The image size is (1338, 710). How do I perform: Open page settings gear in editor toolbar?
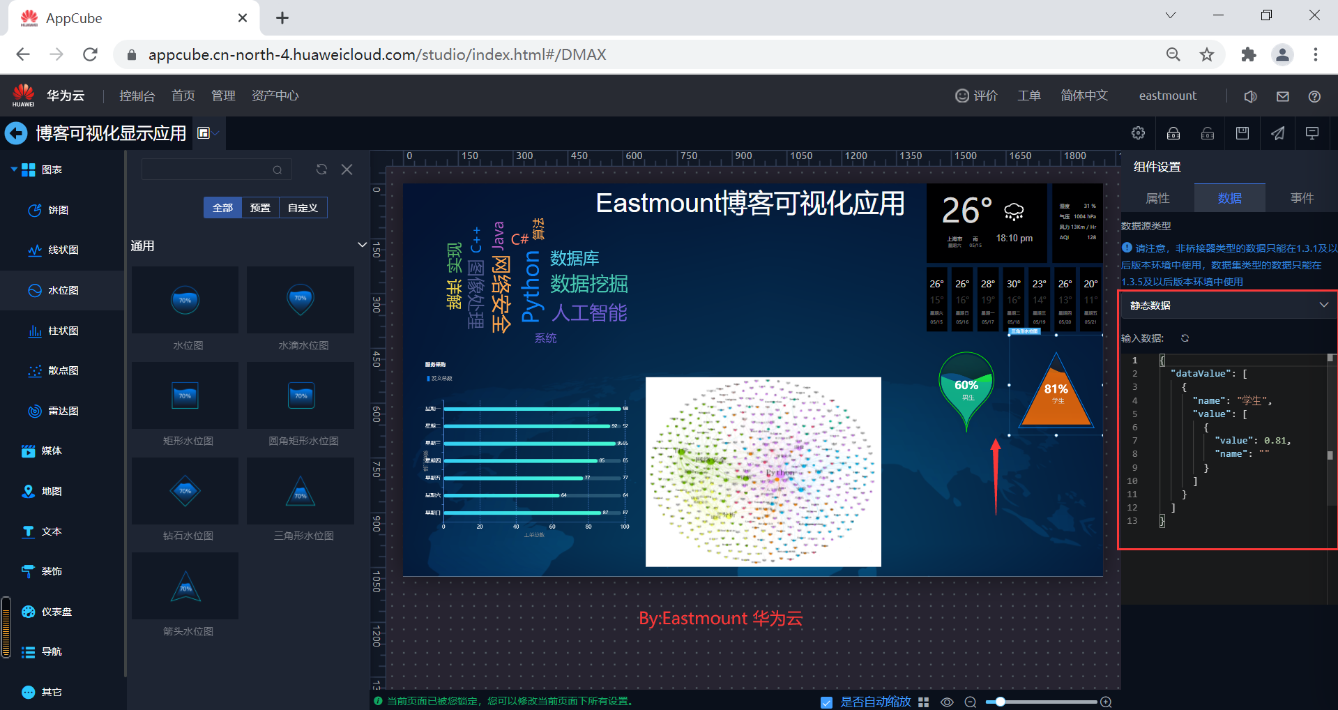1139,133
